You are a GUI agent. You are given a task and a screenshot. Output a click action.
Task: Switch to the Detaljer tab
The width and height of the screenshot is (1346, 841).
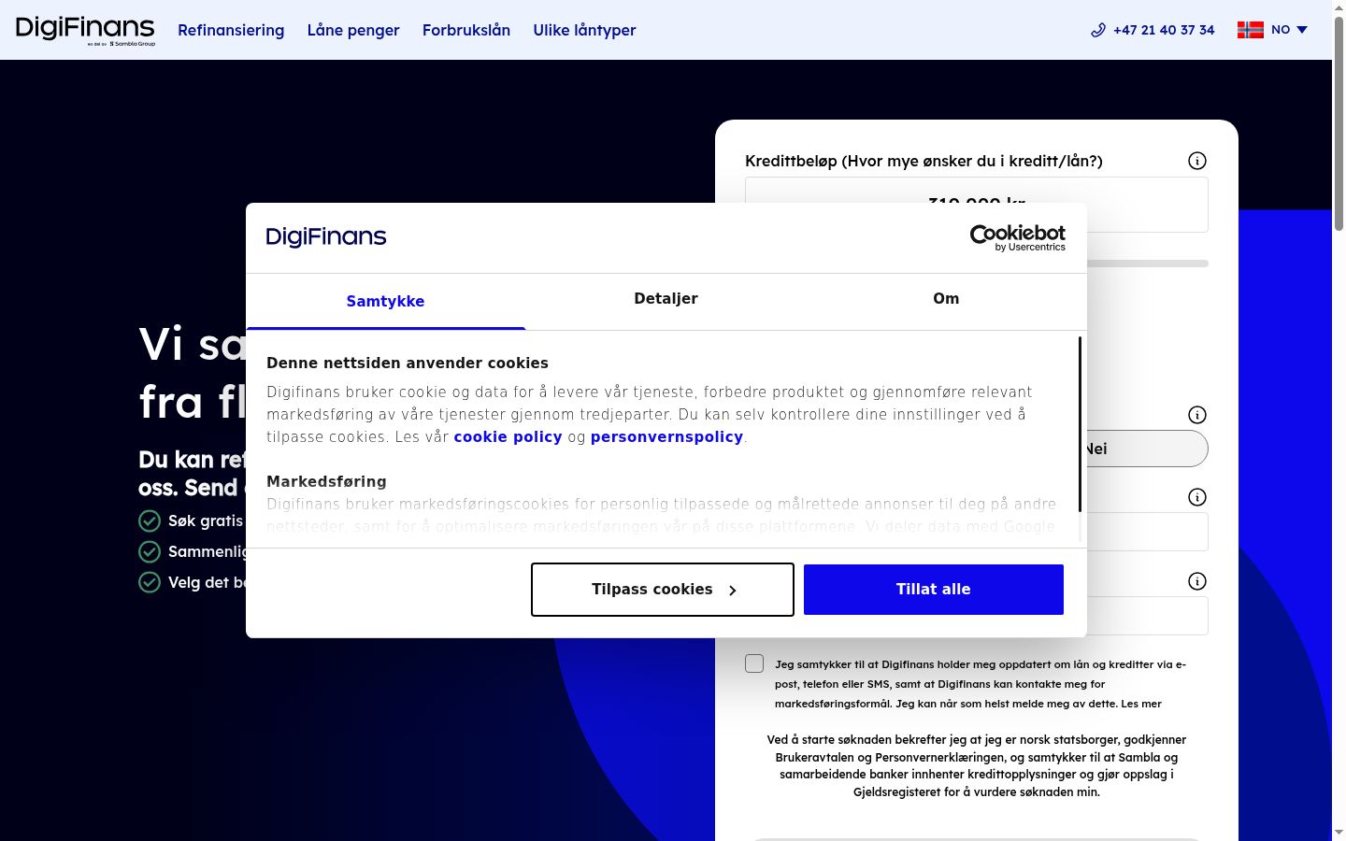(x=666, y=299)
